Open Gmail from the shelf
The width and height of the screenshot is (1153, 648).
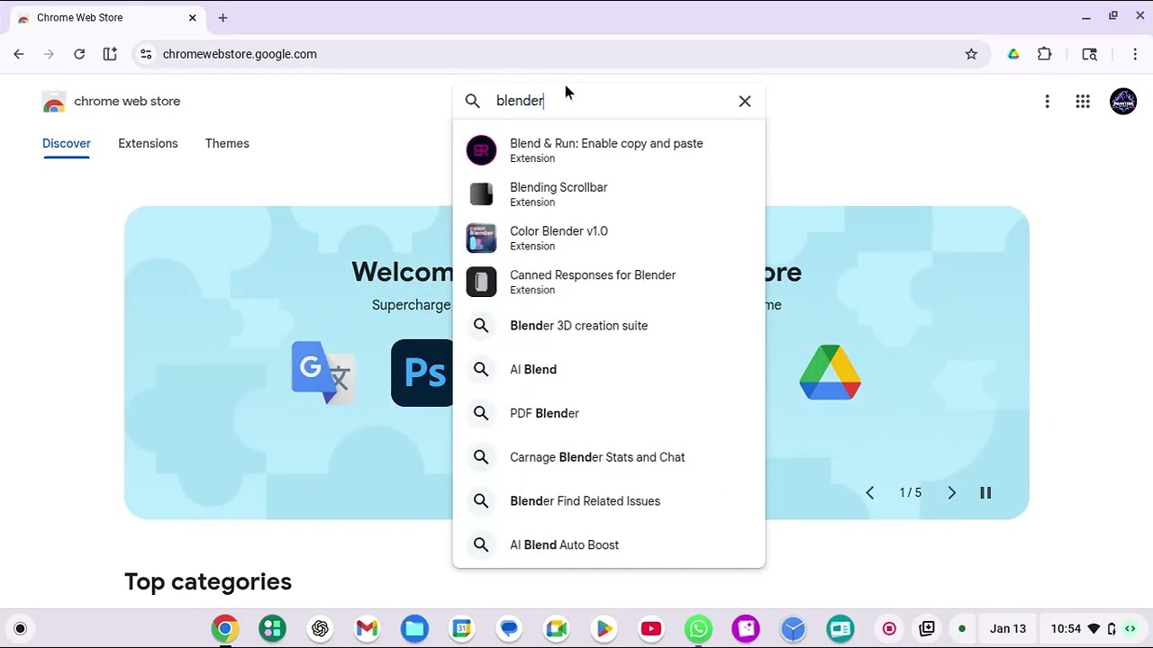coord(367,628)
